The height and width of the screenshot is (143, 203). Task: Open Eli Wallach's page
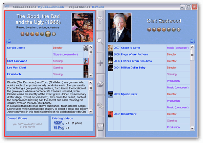pyautogui.click(x=14, y=74)
